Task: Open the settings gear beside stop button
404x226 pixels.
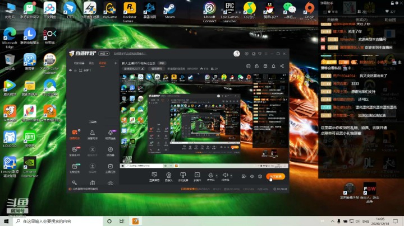Action: point(260,176)
